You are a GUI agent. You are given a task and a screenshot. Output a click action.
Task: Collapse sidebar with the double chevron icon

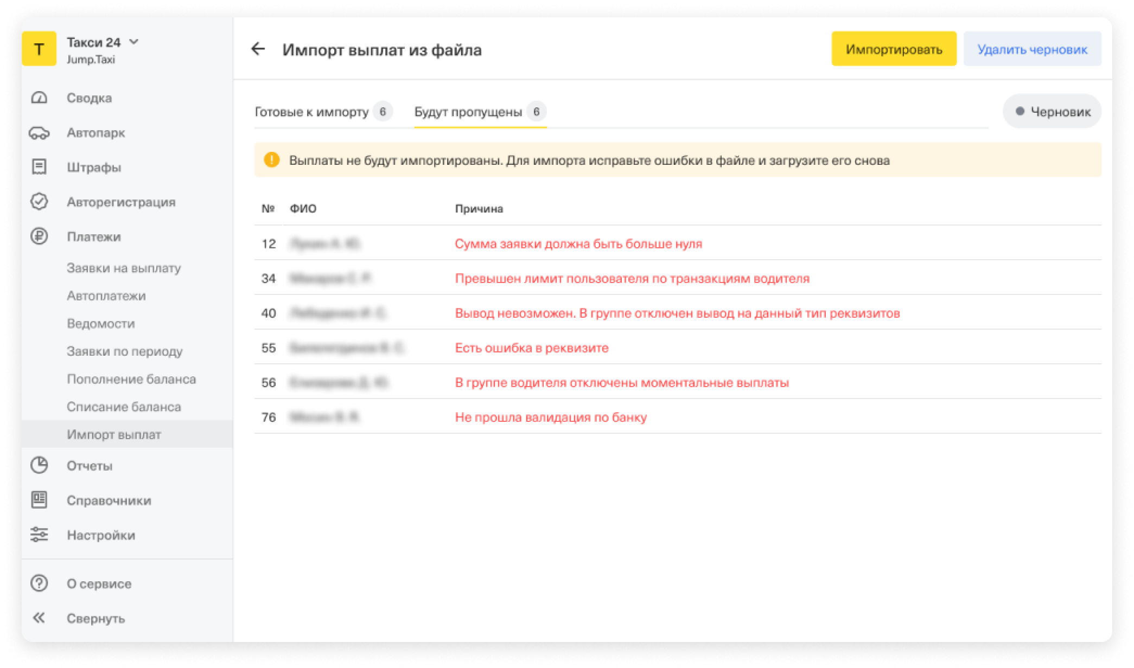pyautogui.click(x=39, y=618)
